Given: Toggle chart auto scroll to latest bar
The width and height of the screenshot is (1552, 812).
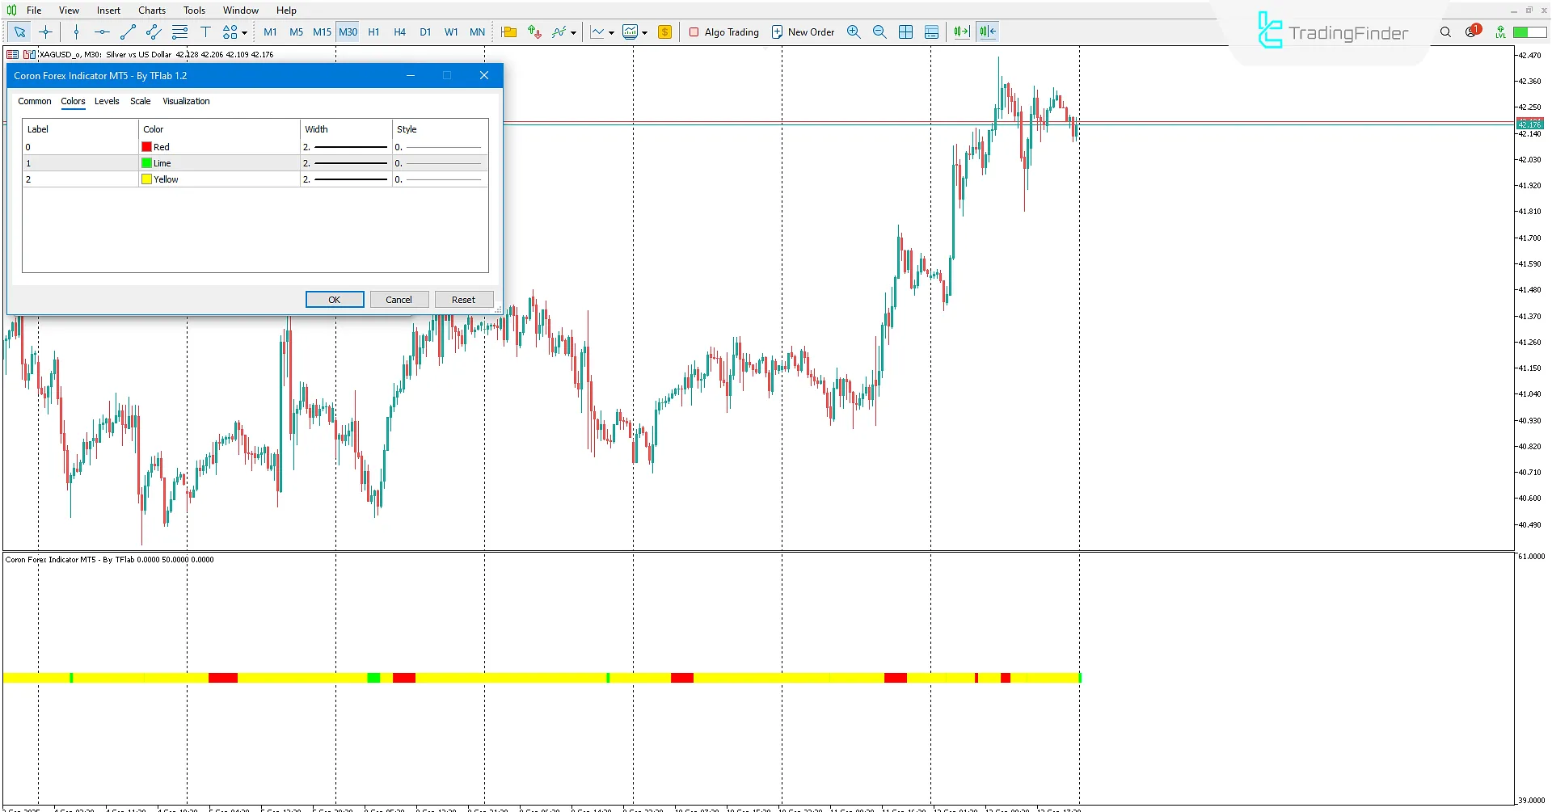Looking at the screenshot, I should (x=961, y=32).
